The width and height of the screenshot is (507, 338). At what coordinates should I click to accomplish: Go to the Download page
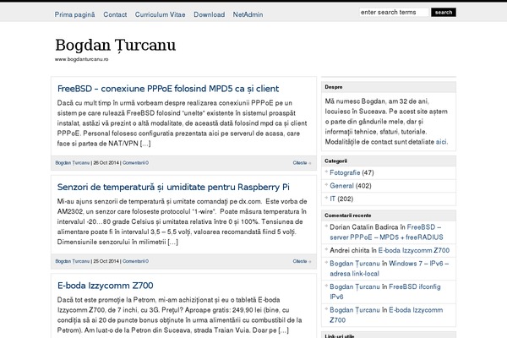pyautogui.click(x=210, y=14)
